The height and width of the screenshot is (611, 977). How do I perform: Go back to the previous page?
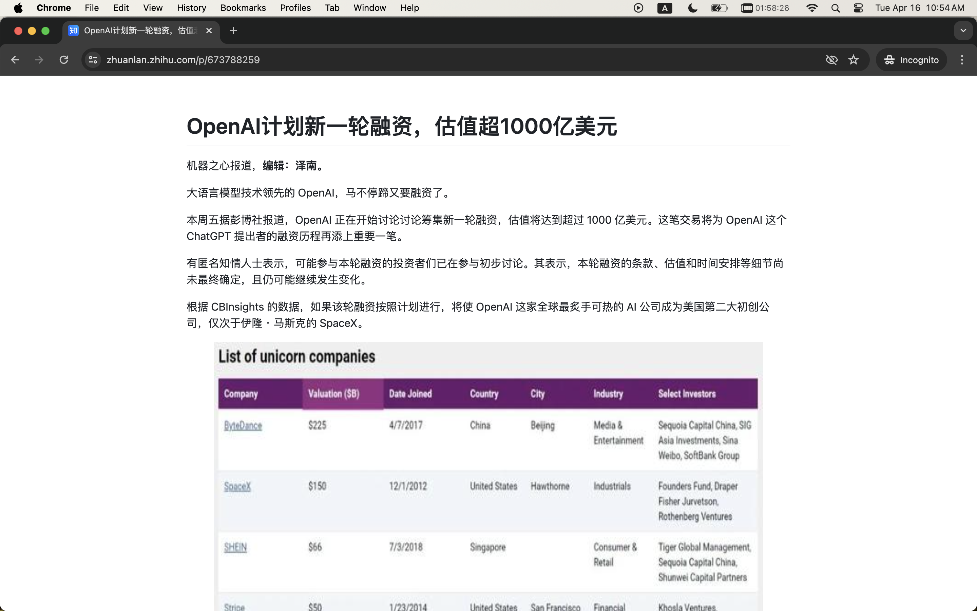pos(15,60)
